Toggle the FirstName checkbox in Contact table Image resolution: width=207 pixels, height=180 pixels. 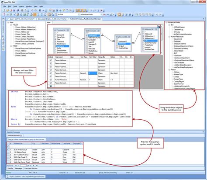[x=55, y=42]
